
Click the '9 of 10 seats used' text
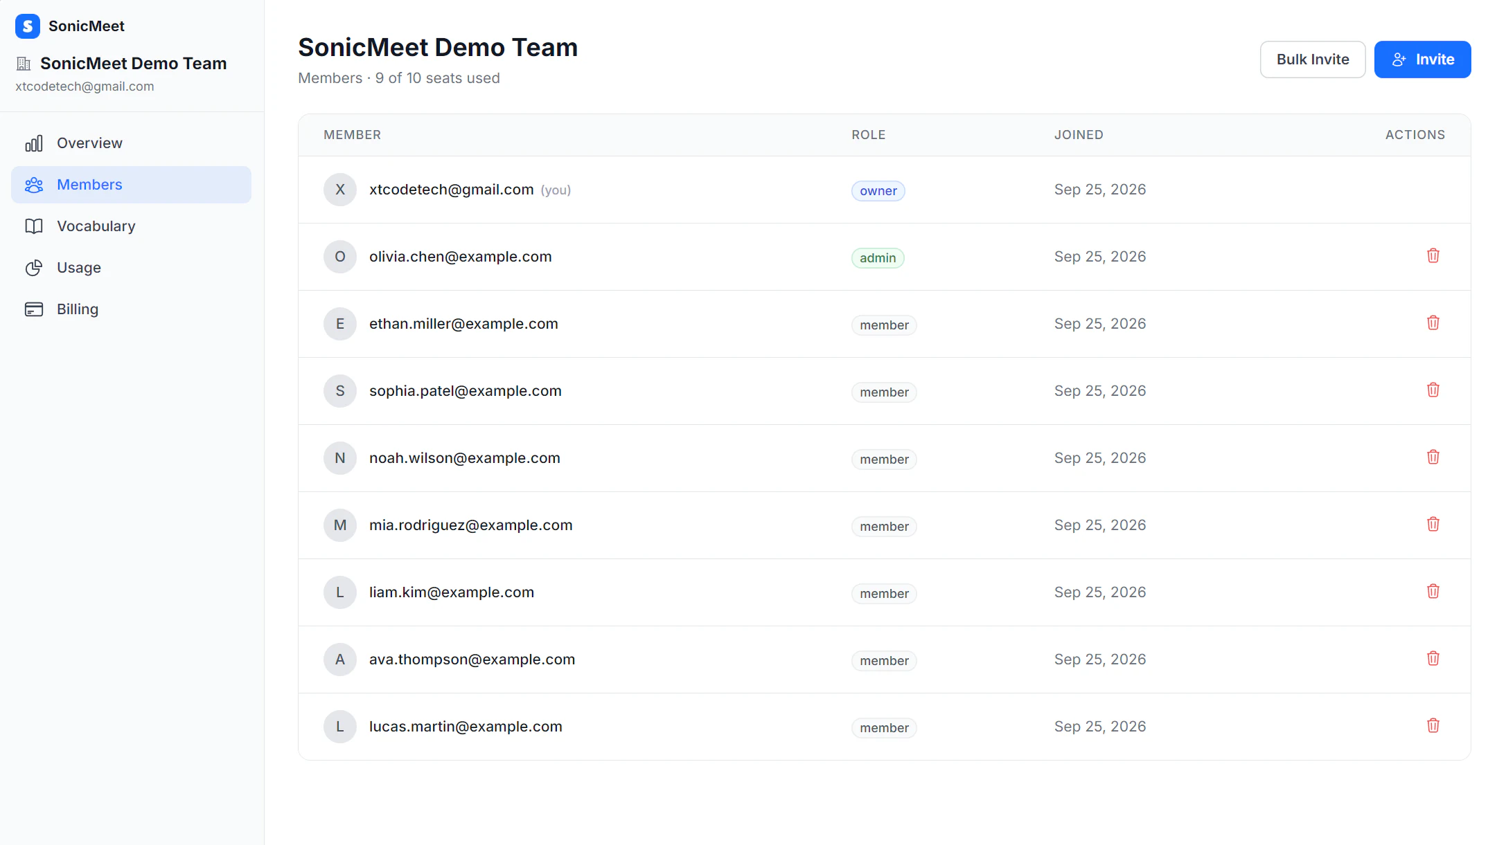click(438, 78)
